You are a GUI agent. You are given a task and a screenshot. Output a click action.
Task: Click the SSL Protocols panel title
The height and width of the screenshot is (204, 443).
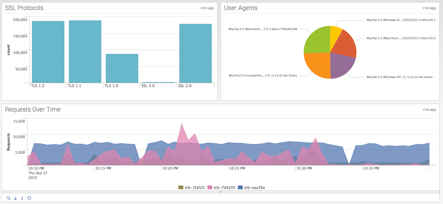pyautogui.click(x=24, y=8)
